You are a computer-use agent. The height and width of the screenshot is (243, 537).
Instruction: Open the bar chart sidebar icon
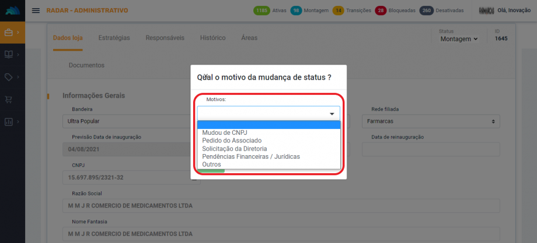point(9,122)
